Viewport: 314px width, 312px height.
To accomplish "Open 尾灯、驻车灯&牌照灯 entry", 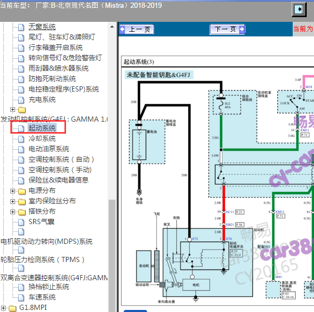I will point(62,37).
